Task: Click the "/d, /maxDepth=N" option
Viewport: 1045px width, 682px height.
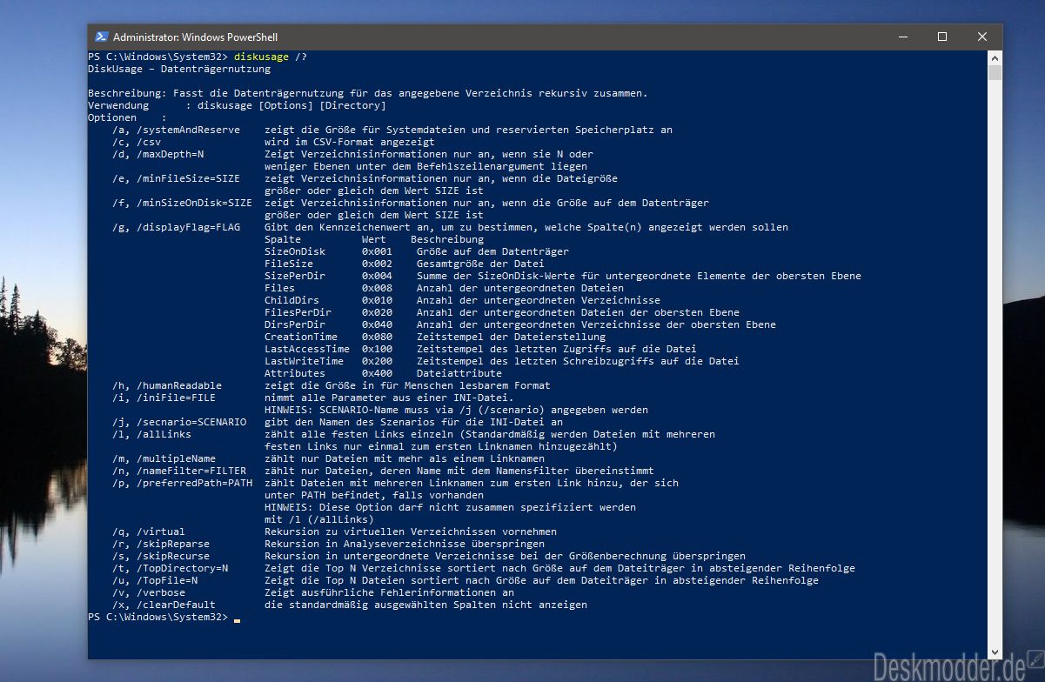Action: tap(157, 154)
